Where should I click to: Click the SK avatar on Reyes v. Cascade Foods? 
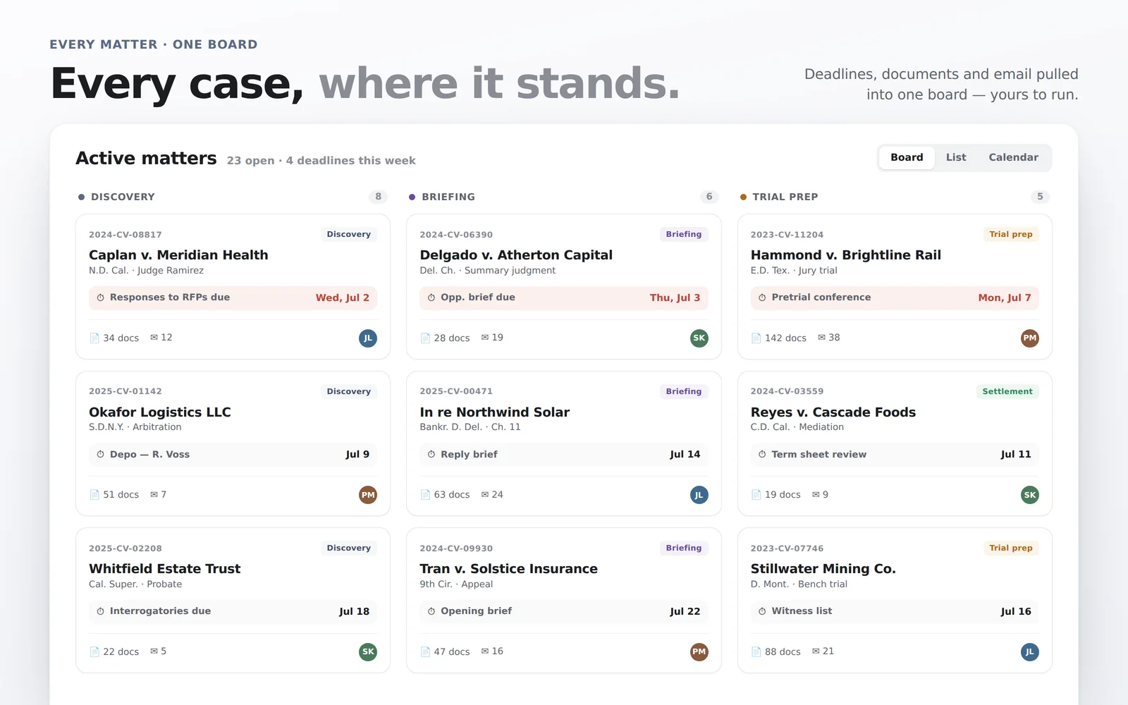[1030, 495]
